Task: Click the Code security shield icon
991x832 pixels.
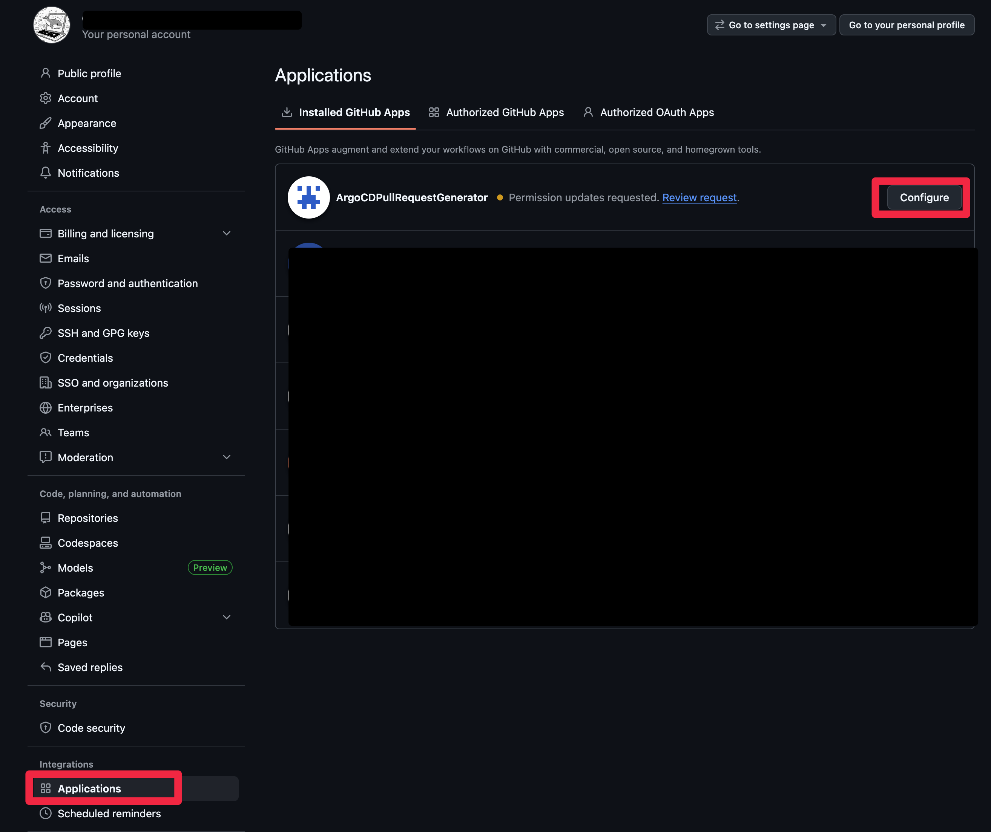Action: click(45, 728)
